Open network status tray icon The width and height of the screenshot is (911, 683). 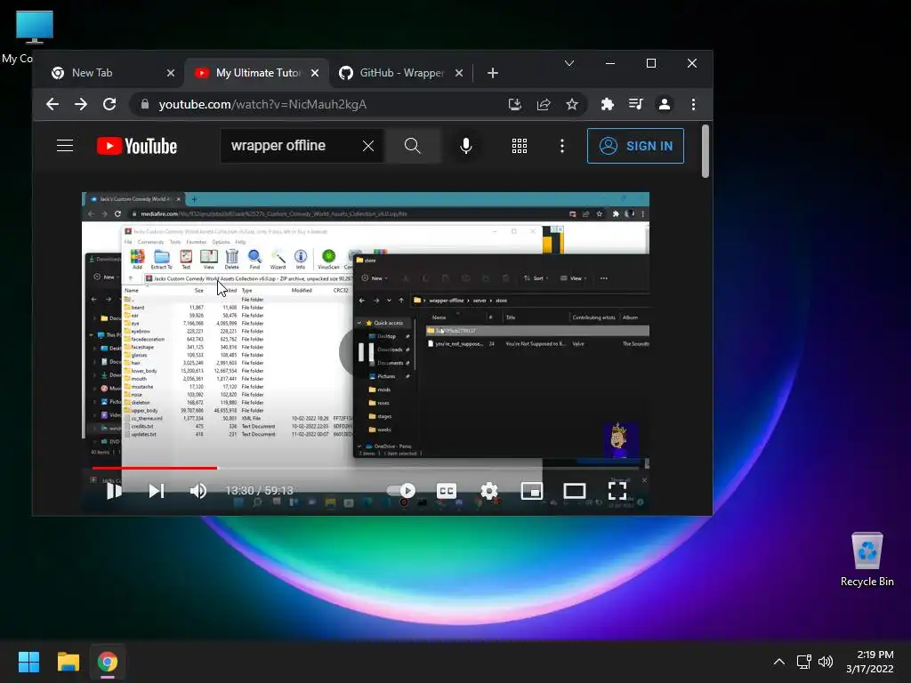coord(803,662)
